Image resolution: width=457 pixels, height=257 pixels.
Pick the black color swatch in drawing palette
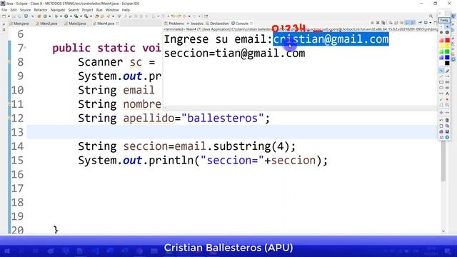pos(448,63)
